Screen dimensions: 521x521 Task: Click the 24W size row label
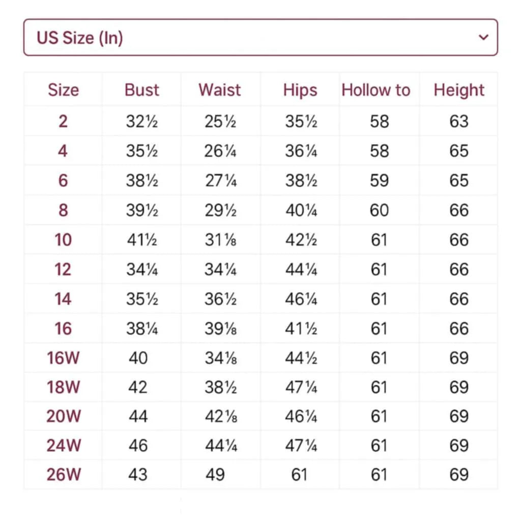click(64, 446)
